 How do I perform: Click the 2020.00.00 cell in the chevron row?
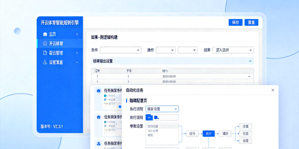pyautogui.click(x=169, y=76)
